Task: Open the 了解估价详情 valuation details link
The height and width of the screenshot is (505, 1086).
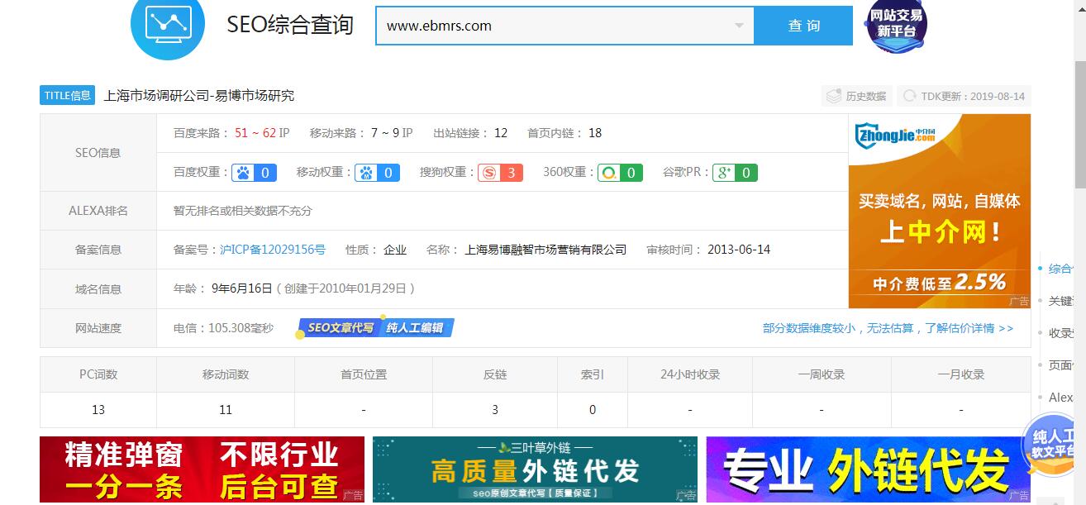Action: click(888, 328)
